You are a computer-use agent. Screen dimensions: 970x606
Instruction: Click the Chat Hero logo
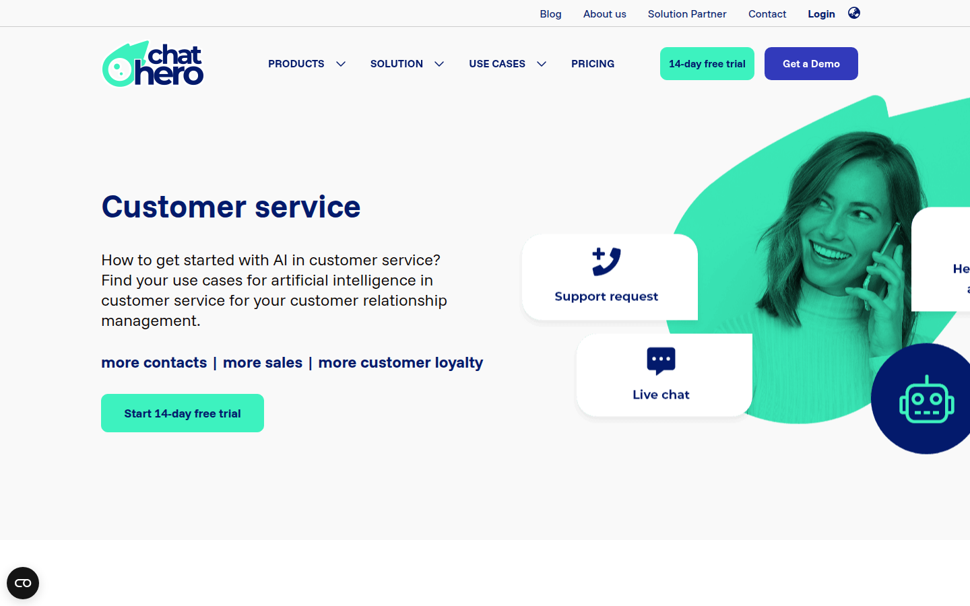(x=153, y=64)
